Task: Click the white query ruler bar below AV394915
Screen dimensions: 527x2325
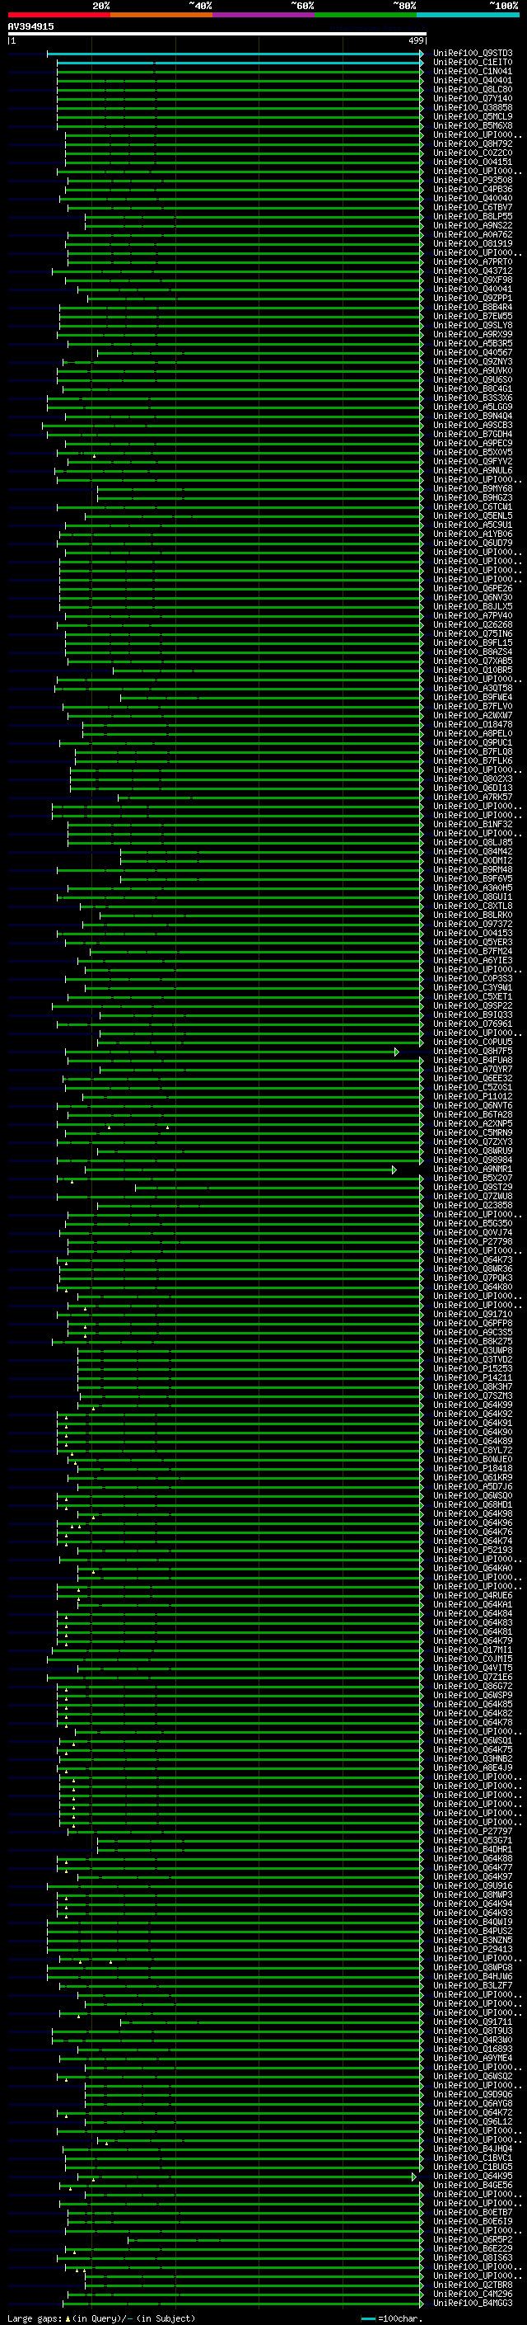Action: pos(217,35)
